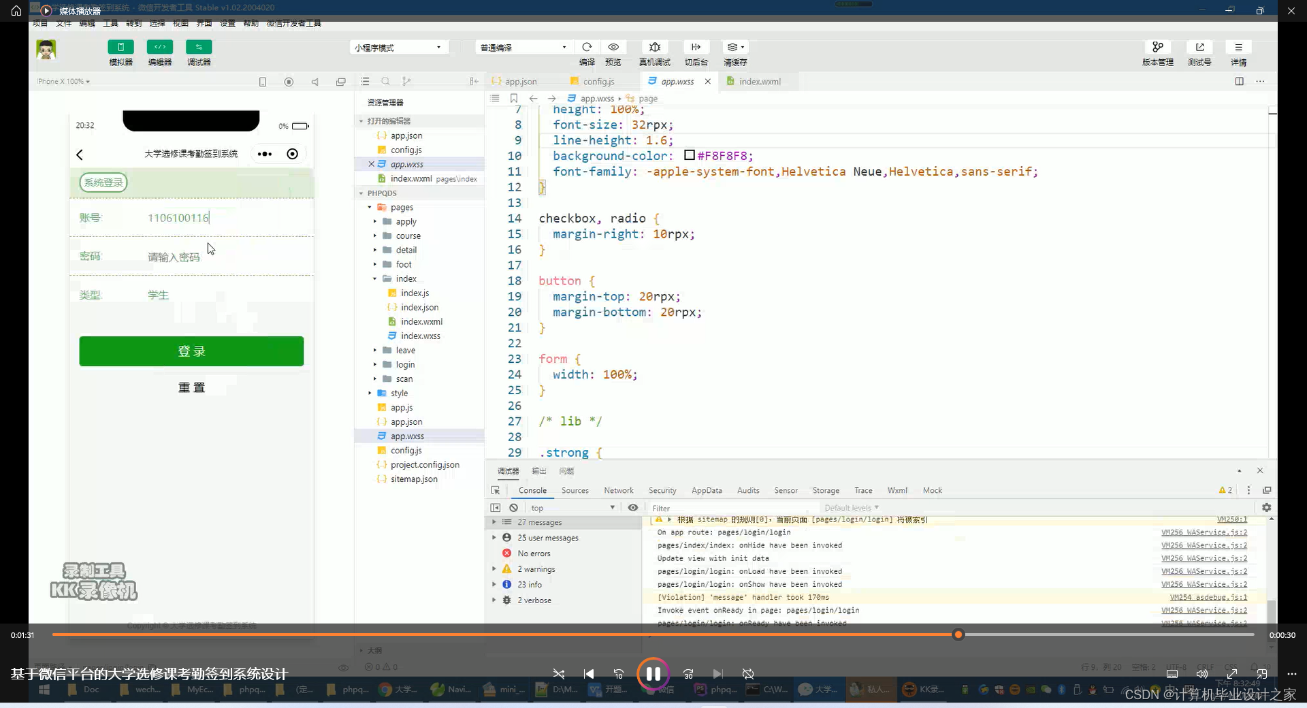1307x708 pixels.
Task: Click the 密码 password input field
Action: (225, 257)
